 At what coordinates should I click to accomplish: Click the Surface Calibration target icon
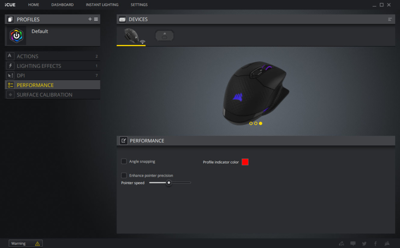pyautogui.click(x=10, y=94)
